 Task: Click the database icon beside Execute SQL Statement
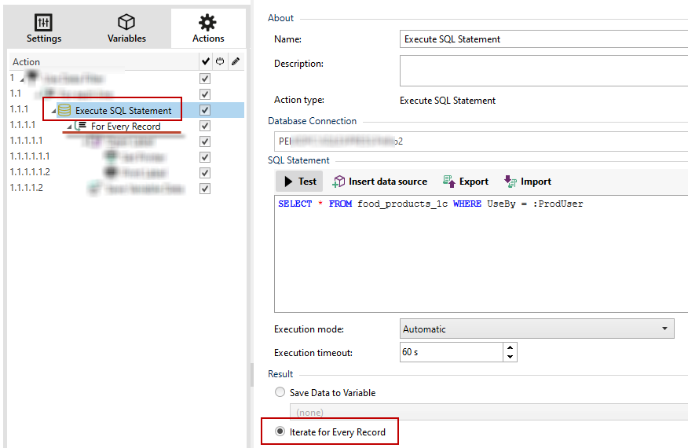tap(64, 110)
